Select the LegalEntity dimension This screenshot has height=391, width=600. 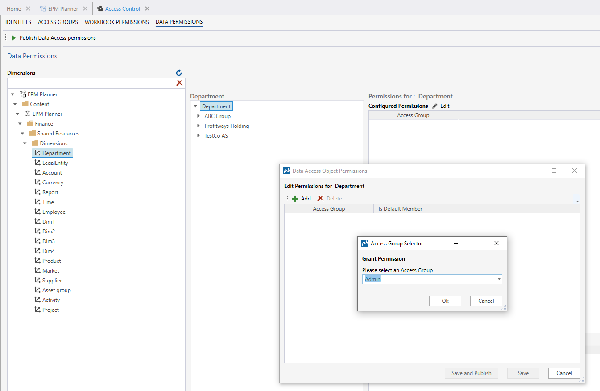point(55,163)
